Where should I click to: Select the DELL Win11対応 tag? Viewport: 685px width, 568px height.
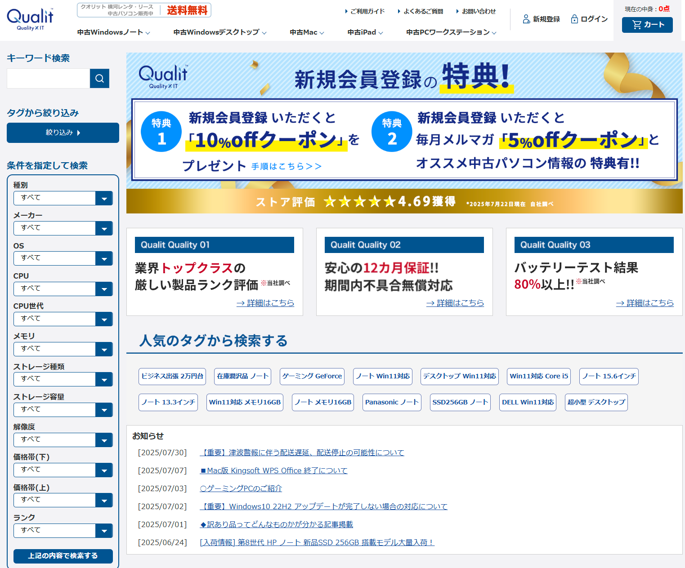click(x=528, y=402)
